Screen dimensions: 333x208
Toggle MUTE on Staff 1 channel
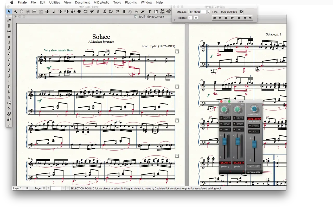click(x=225, y=118)
